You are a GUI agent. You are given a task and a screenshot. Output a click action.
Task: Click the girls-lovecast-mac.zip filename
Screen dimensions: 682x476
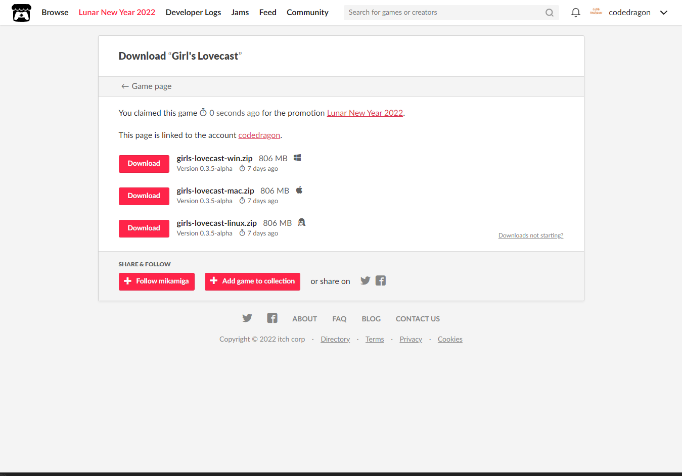click(215, 191)
